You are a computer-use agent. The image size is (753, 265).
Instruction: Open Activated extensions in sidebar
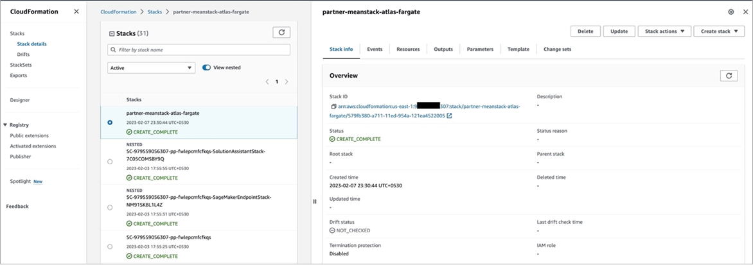point(33,146)
